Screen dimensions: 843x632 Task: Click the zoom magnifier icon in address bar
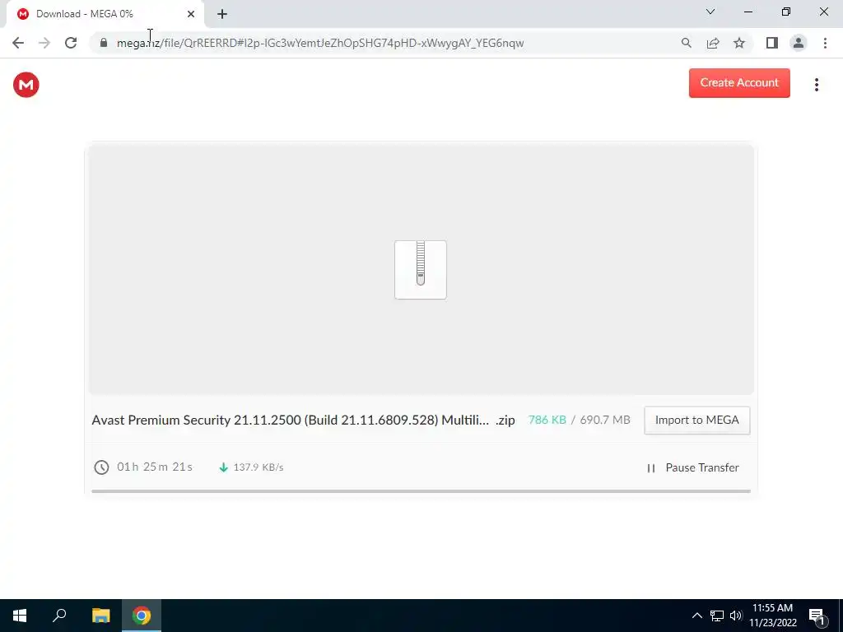(686, 43)
